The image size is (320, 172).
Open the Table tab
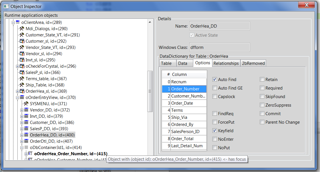pos(166,63)
